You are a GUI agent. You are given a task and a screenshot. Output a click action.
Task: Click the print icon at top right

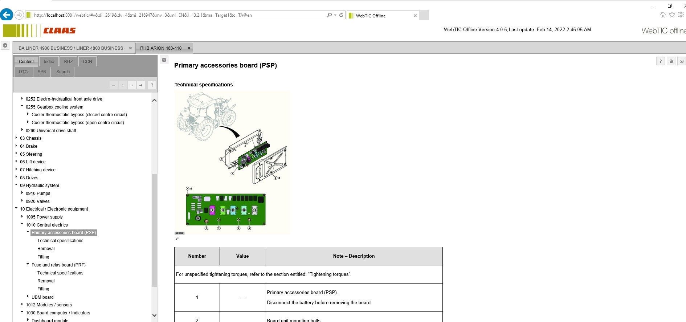tap(671, 61)
